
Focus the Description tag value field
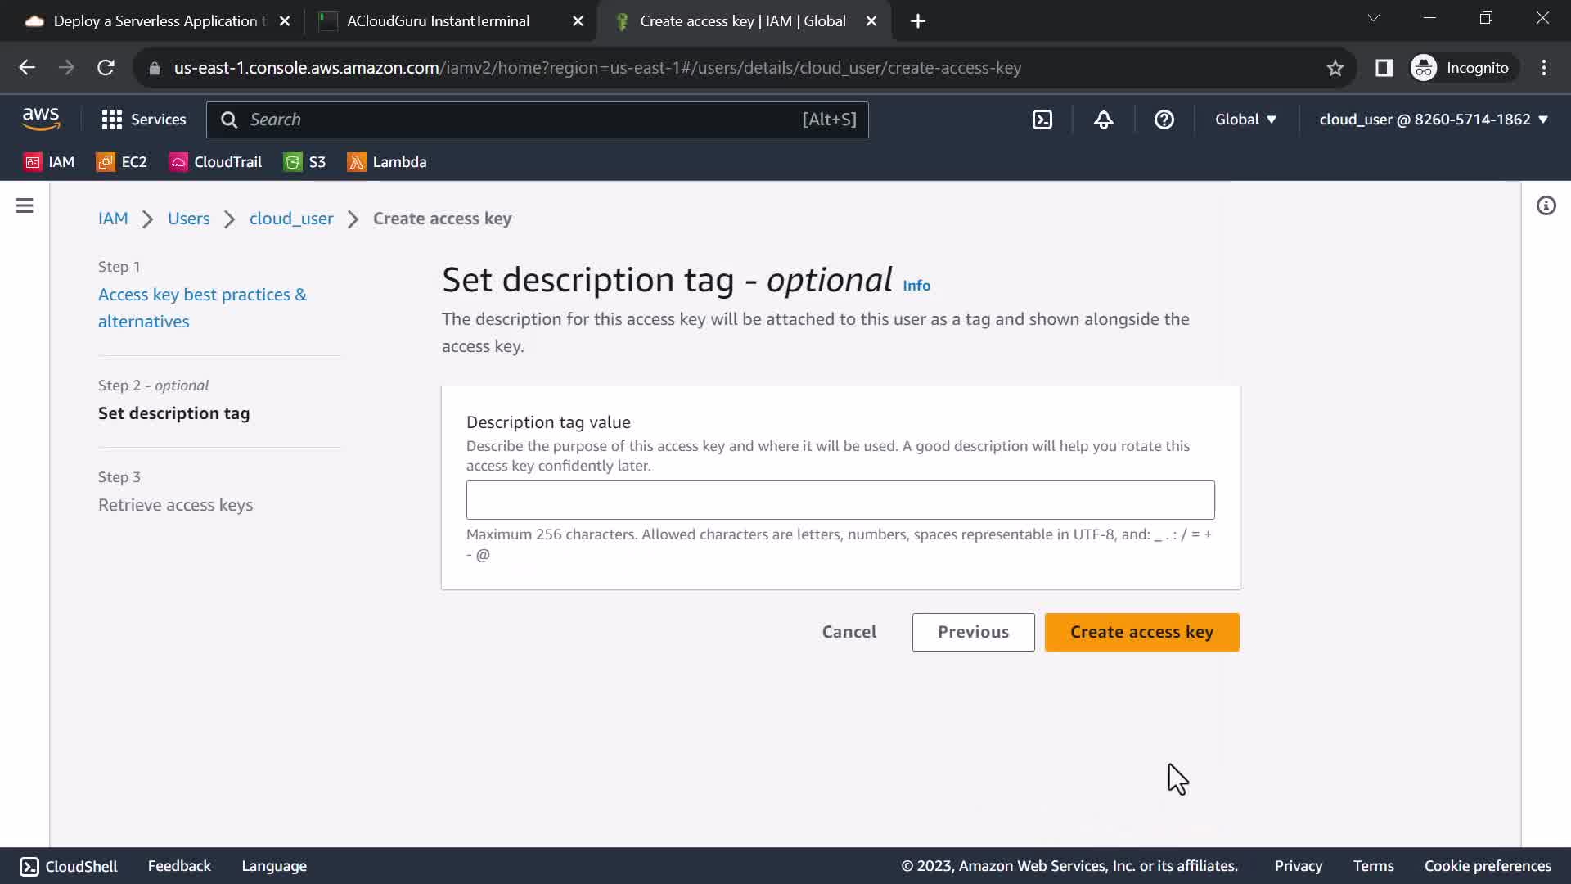840,500
